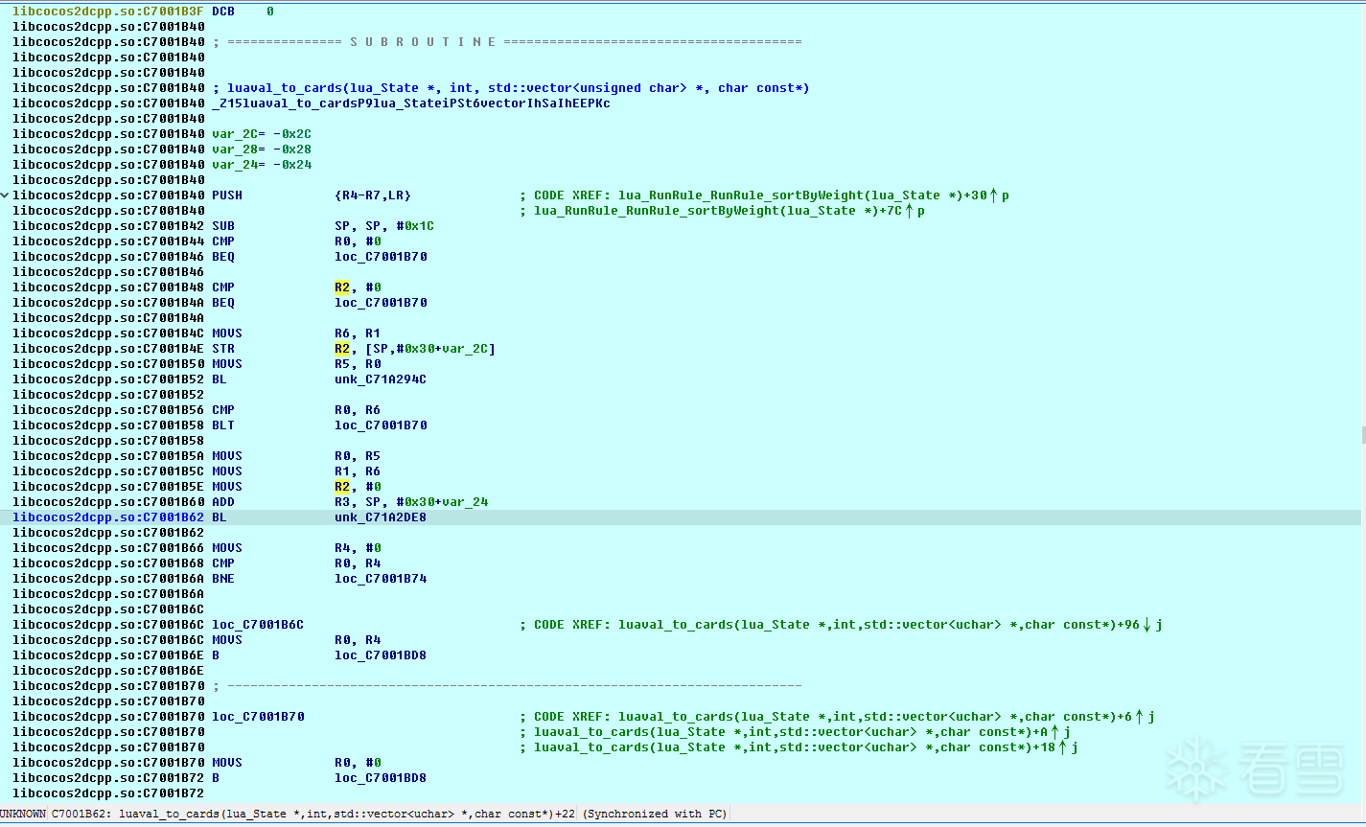
Task: Click the mangled name _Z15luaval_to_cardsP9lua_StateiPSt6vectorIhSaIhEEPKc
Action: (x=411, y=103)
